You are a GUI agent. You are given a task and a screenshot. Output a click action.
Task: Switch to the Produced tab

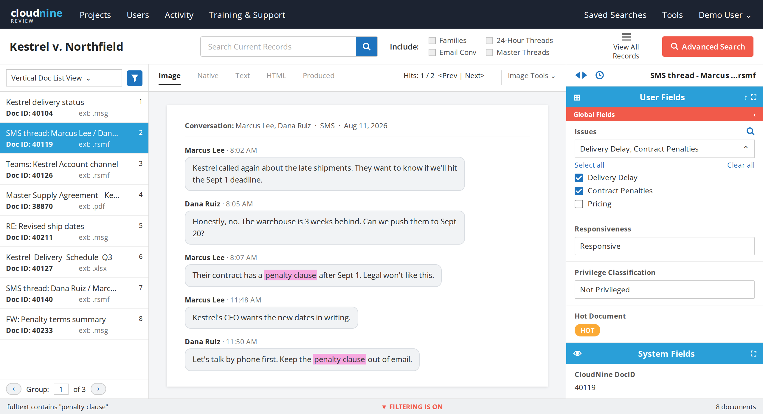319,76
